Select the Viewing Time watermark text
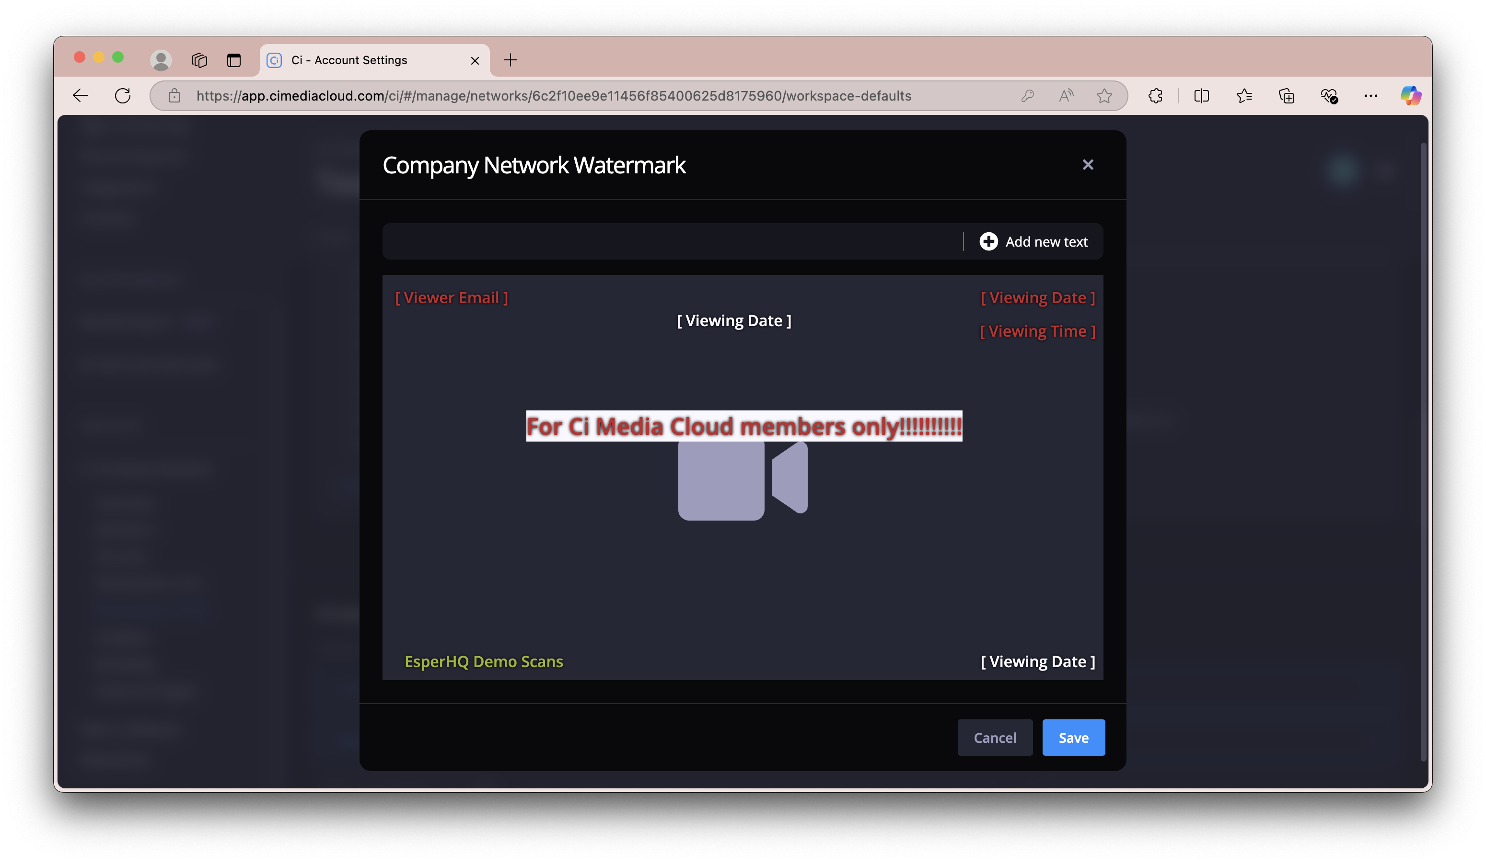Image resolution: width=1486 pixels, height=863 pixels. pos(1037,332)
